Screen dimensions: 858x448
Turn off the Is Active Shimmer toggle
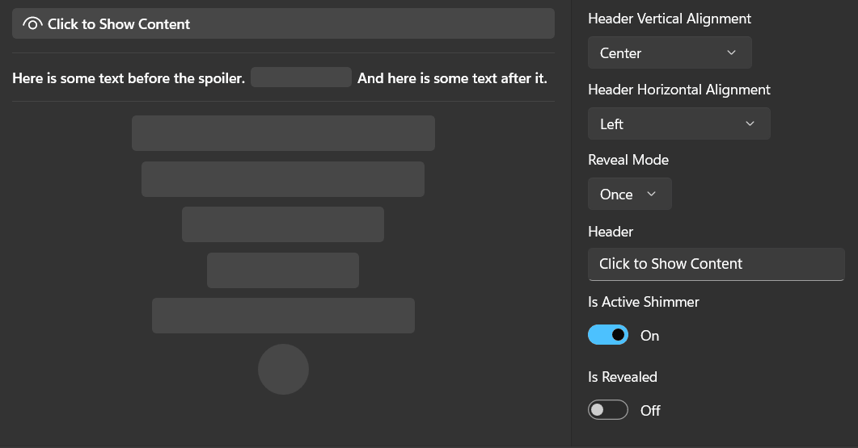[x=608, y=335]
